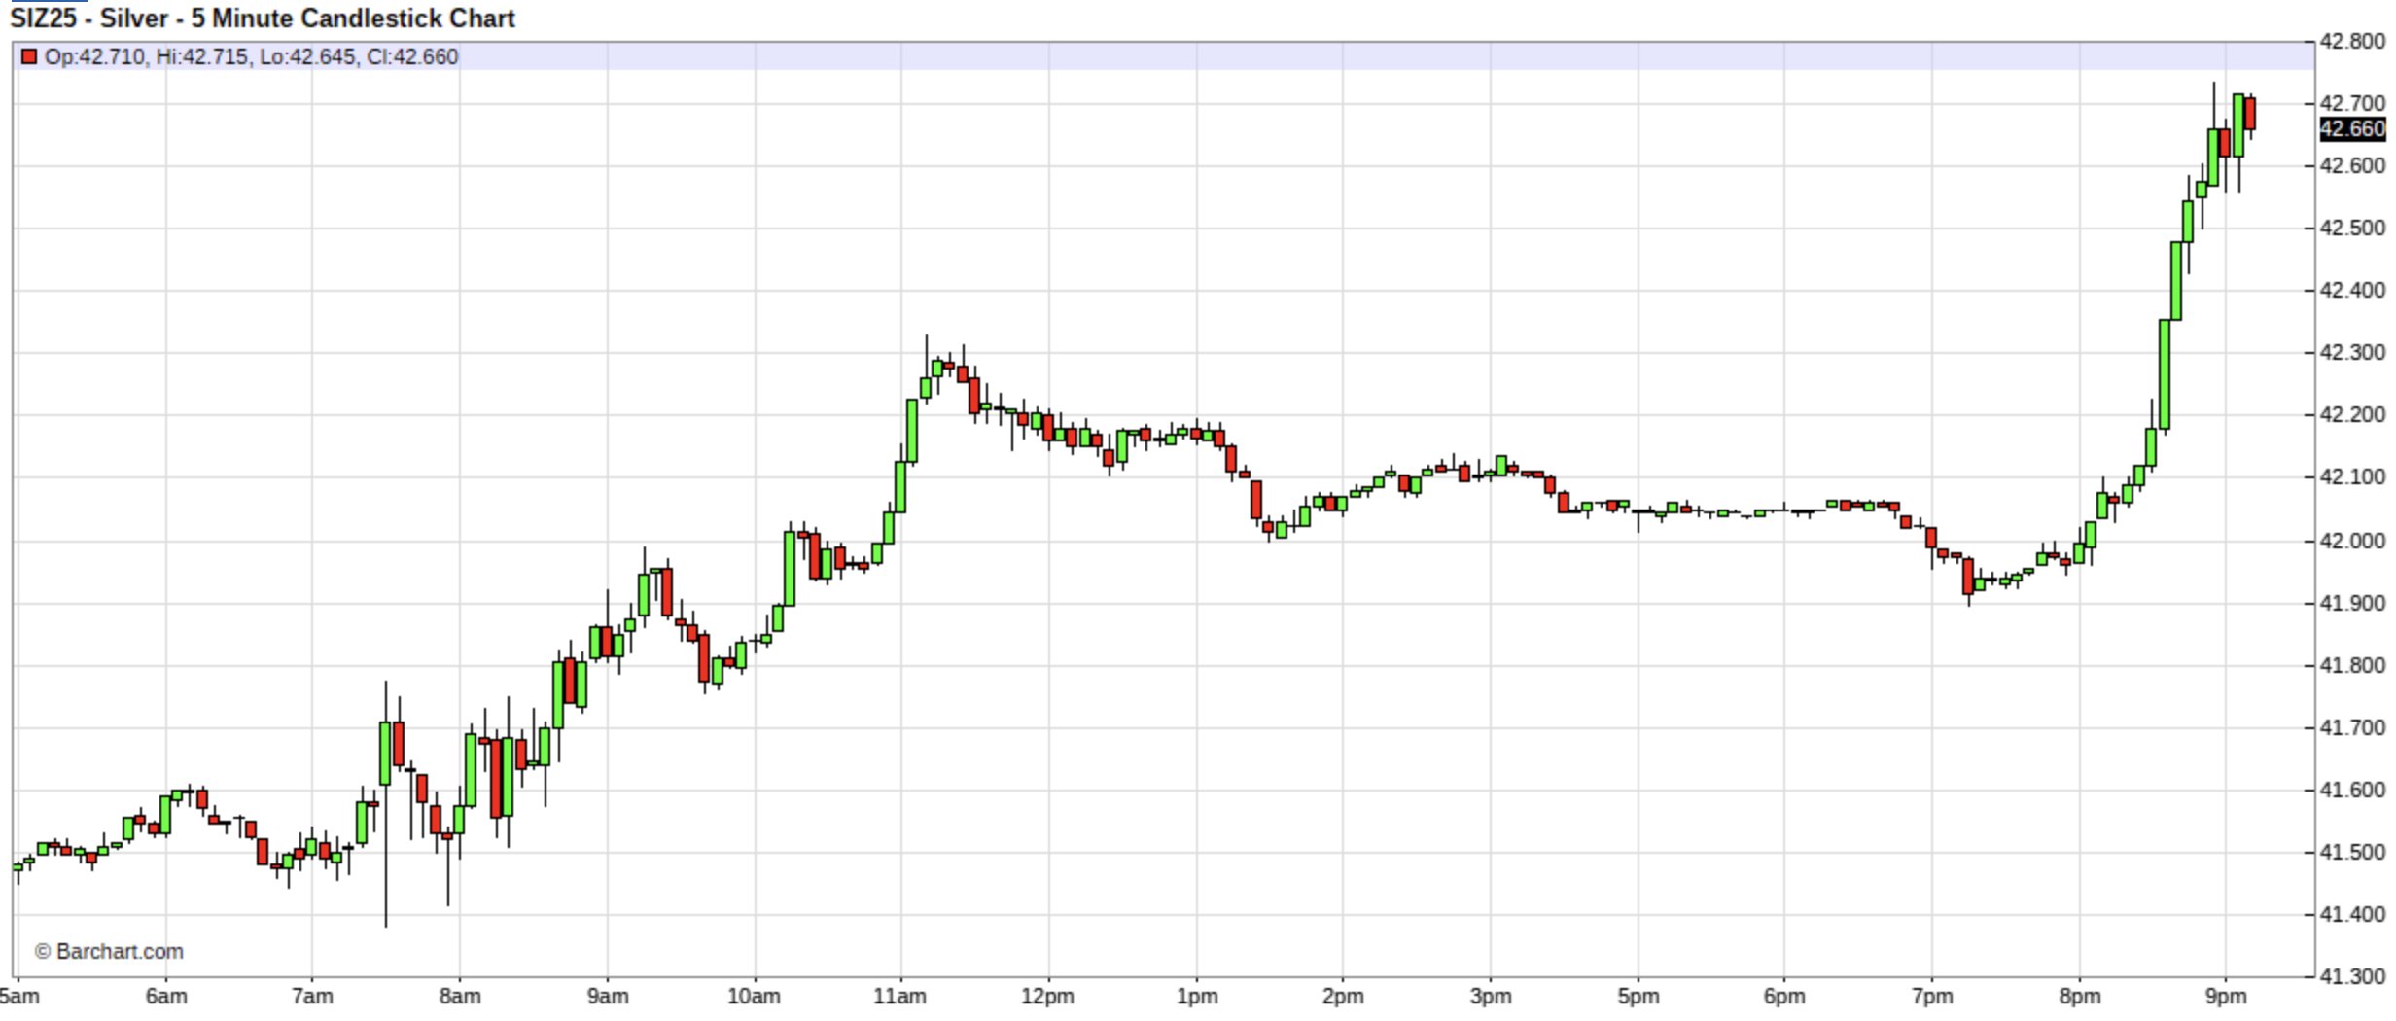
Task: Click the 12pm time axis label
Action: click(x=1048, y=997)
